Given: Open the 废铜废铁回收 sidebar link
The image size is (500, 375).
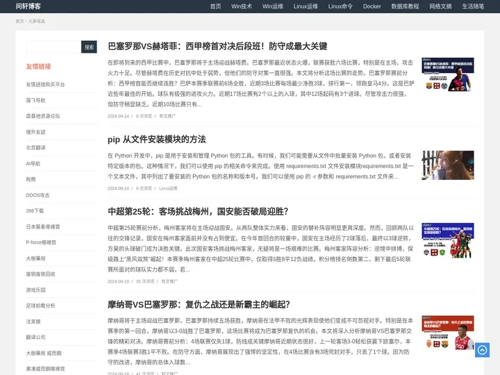Looking at the screenshot, I should [x=40, y=274].
